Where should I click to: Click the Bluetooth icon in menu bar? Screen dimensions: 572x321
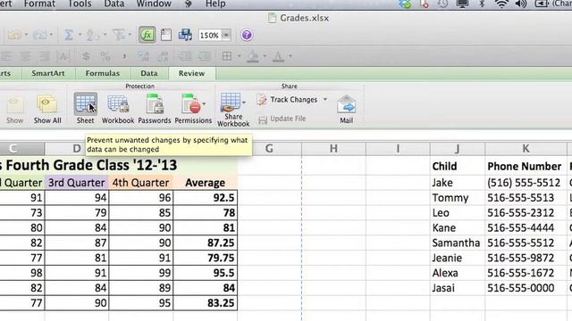click(482, 4)
